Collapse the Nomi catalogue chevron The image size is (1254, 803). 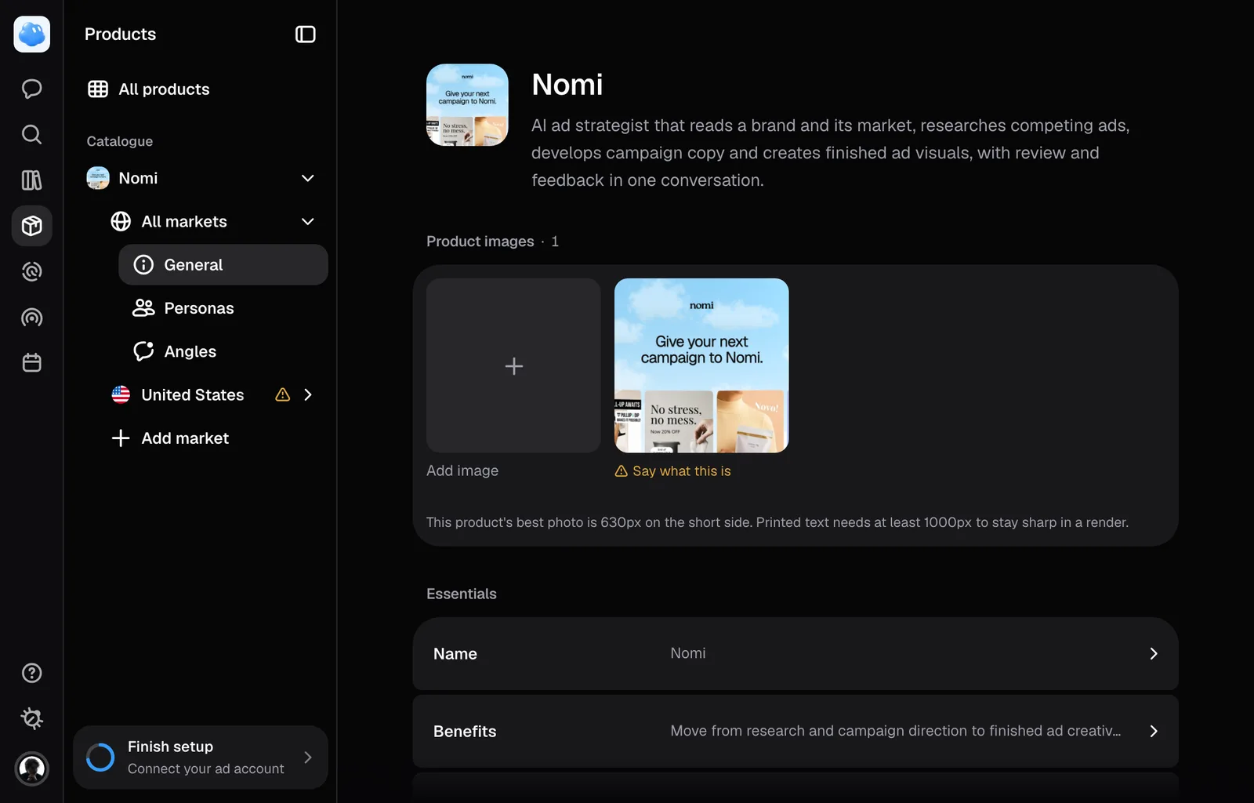(x=308, y=178)
